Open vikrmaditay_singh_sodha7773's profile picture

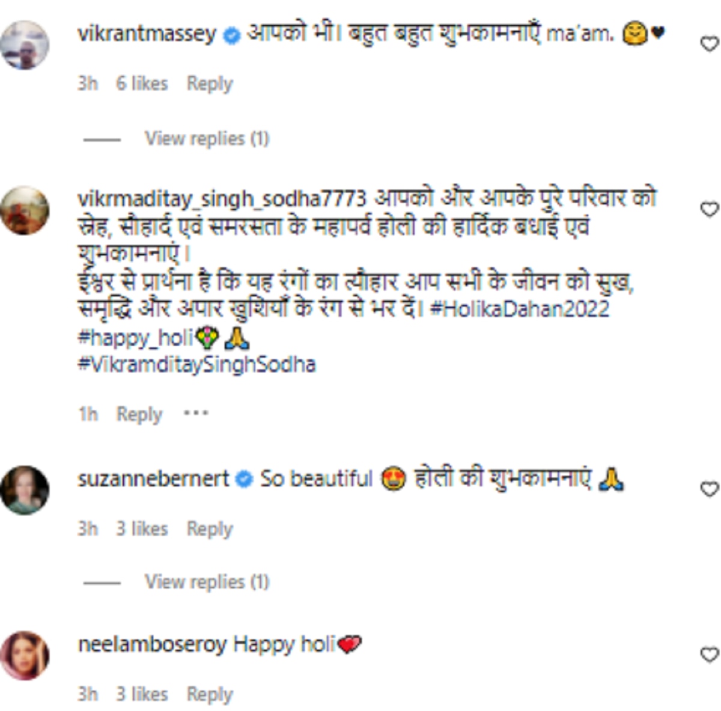point(25,210)
